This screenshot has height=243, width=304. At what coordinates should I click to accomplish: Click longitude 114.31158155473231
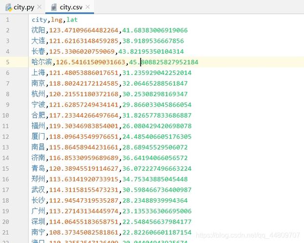84,190
